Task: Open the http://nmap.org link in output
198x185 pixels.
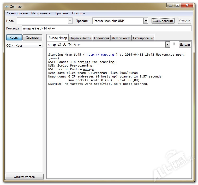Action: [x=100, y=55]
